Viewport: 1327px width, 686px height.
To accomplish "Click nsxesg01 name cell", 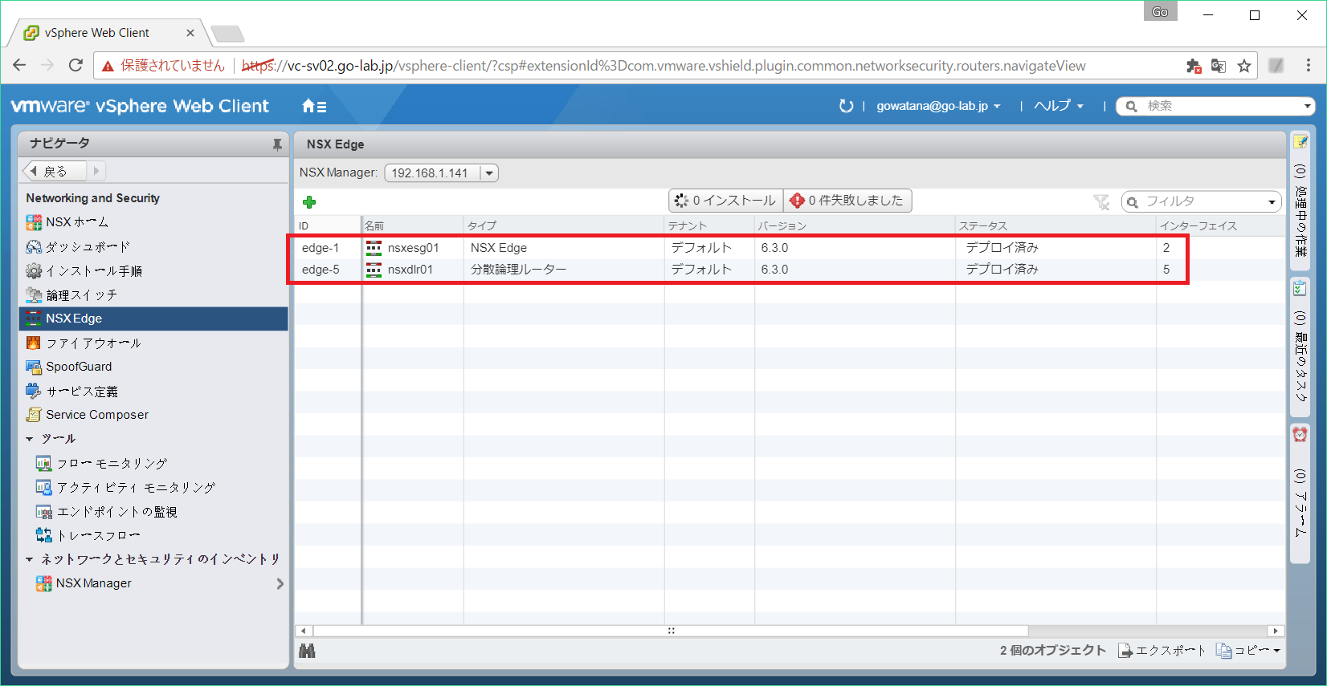I will (413, 248).
